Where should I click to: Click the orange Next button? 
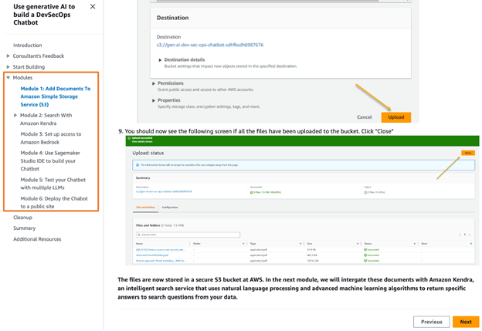pos(466,322)
